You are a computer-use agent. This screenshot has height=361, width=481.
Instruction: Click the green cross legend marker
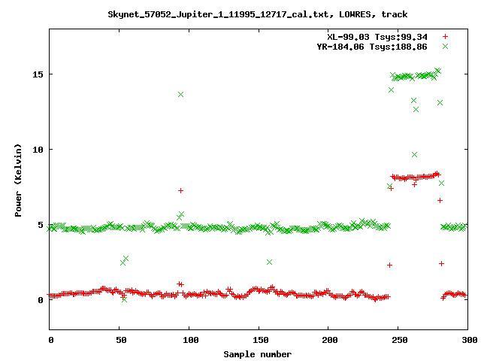coord(445,47)
